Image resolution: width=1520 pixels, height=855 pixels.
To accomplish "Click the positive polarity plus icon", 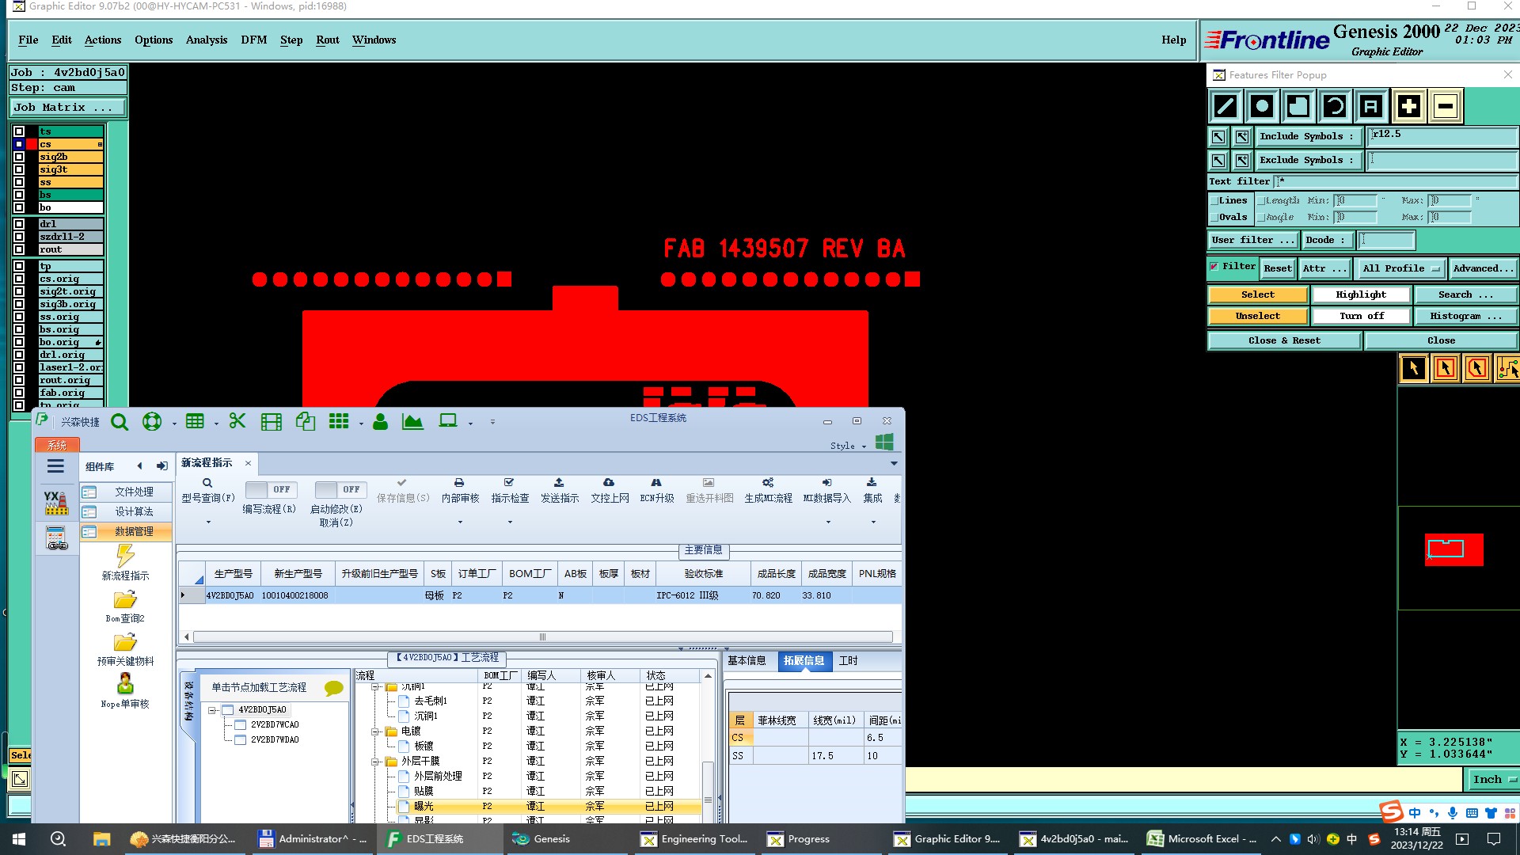I will click(1408, 106).
